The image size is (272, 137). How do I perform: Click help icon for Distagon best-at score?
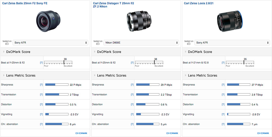point(132,63)
